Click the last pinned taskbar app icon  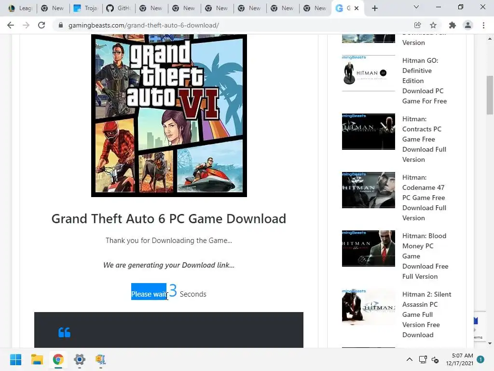pyautogui.click(x=100, y=359)
